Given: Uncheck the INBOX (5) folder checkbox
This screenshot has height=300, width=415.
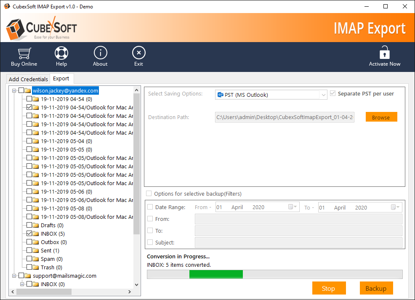Looking at the screenshot, I should tap(29, 234).
